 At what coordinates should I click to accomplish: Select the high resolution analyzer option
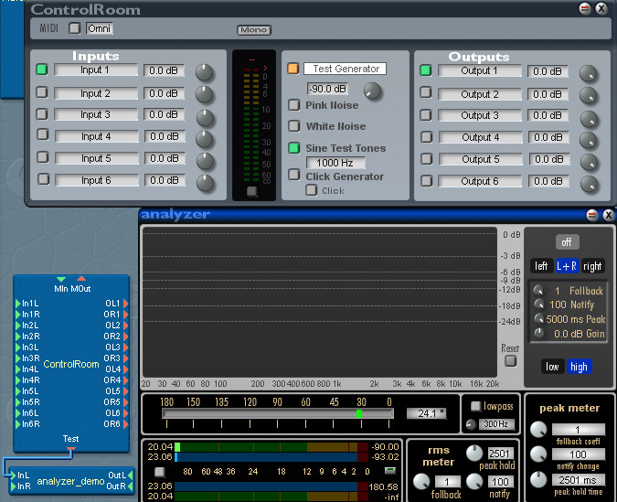click(x=578, y=367)
